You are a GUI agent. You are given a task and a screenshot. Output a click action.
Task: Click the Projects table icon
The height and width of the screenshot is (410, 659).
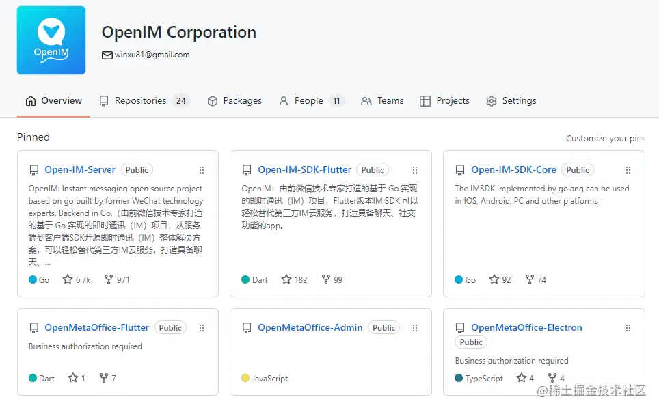425,101
